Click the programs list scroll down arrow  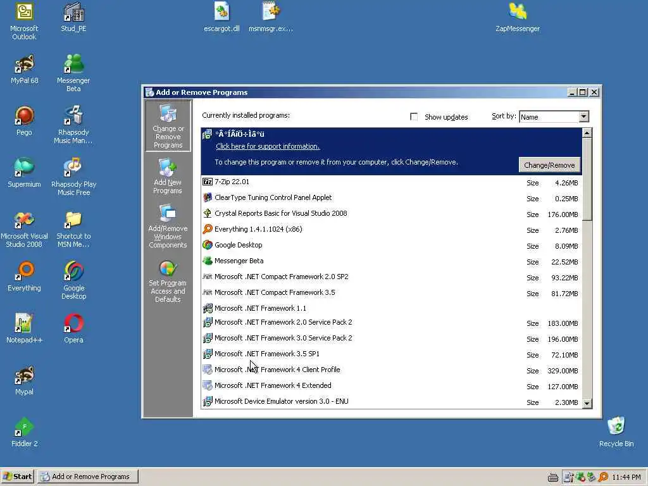point(587,403)
